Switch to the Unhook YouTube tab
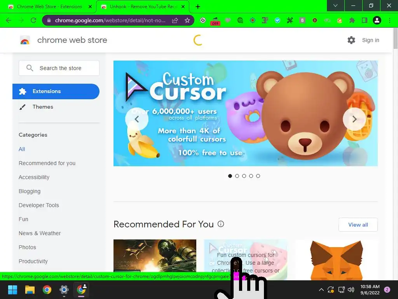Screen dimensions: 398x299 click(142, 7)
